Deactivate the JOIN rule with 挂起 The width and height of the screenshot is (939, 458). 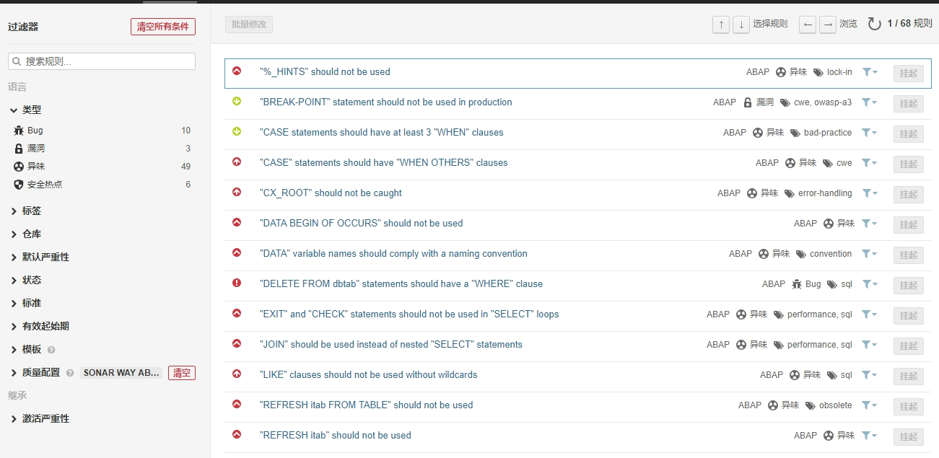[x=908, y=346]
